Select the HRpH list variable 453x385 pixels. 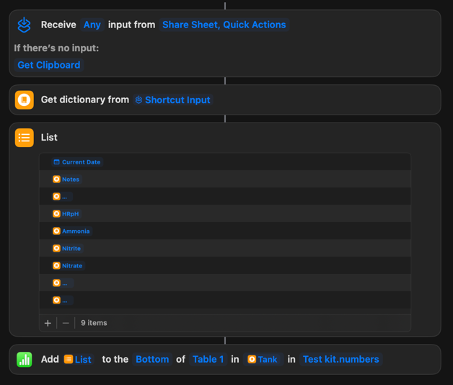click(66, 214)
